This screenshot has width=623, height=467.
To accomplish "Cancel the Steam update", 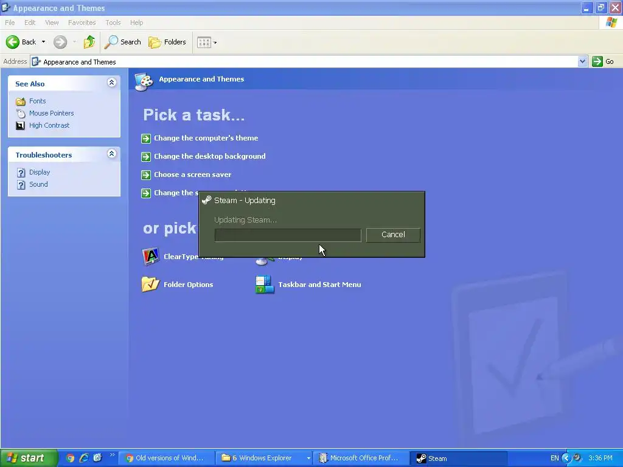I will pyautogui.click(x=393, y=235).
